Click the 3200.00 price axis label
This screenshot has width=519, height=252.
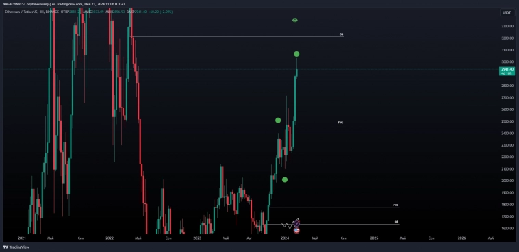pyautogui.click(x=507, y=38)
